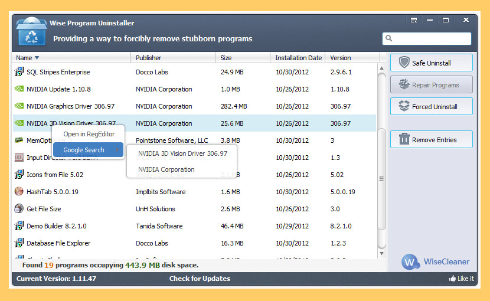The height and width of the screenshot is (301, 490).
Task: Click the Database File Explorer icon
Action: click(19, 243)
